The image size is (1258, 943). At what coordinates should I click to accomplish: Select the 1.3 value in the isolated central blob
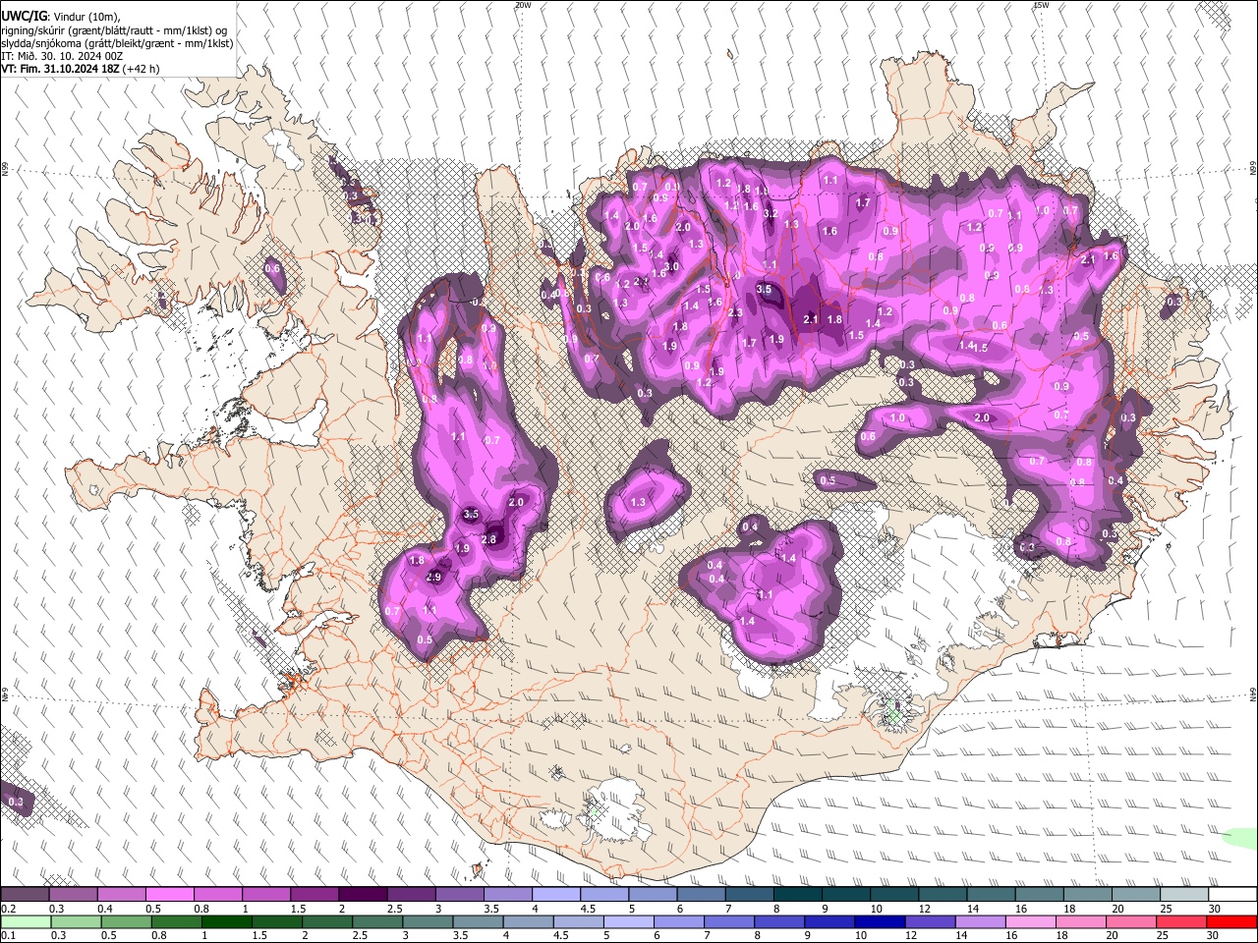638,502
